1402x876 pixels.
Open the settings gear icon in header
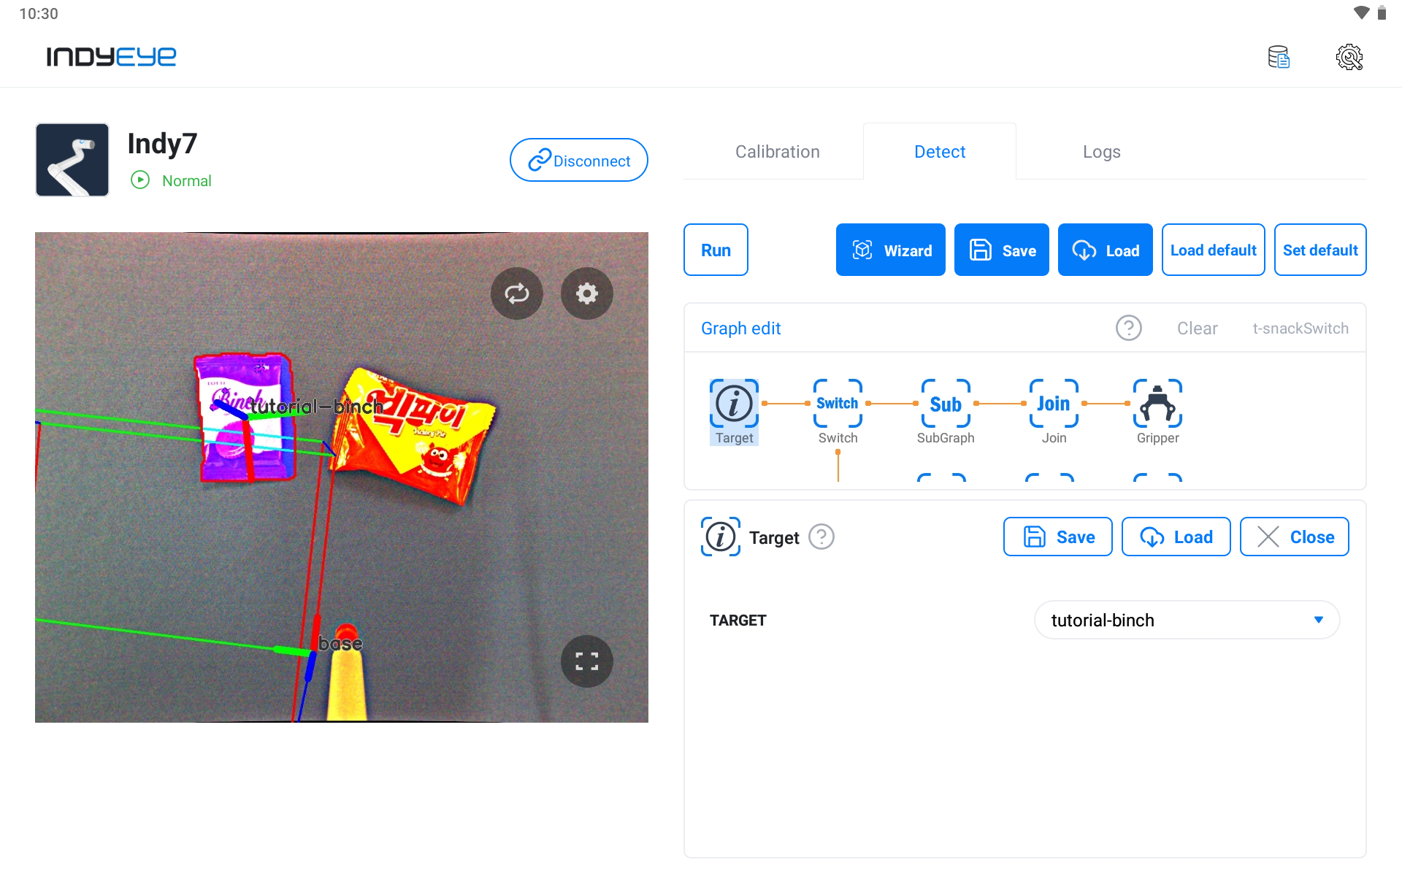(1349, 57)
